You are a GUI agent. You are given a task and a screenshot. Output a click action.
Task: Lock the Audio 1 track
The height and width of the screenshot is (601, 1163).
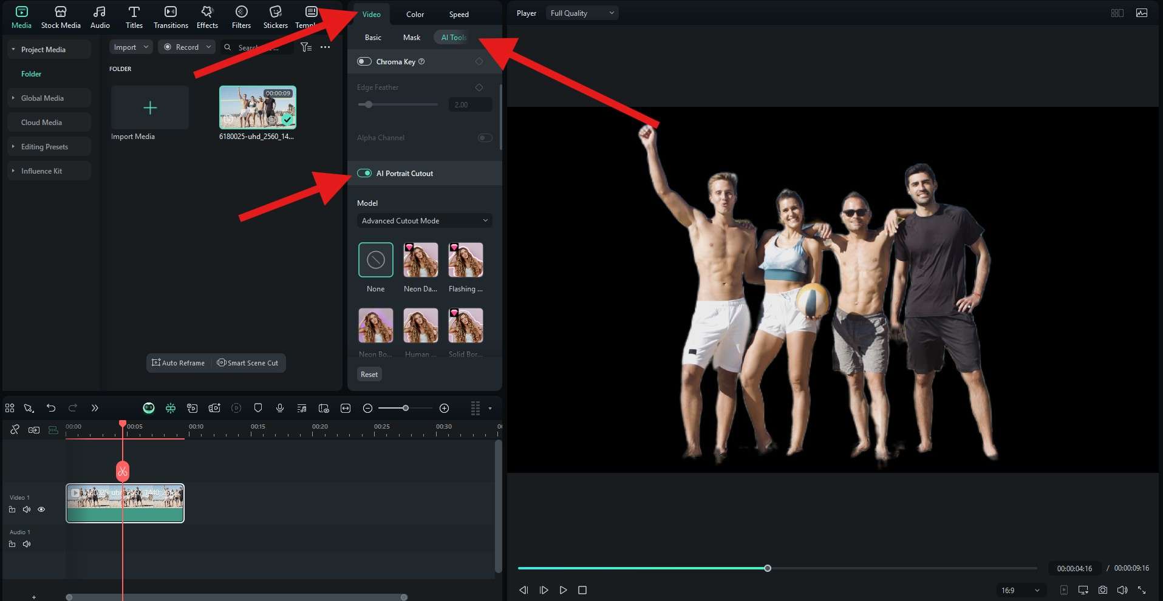(12, 544)
